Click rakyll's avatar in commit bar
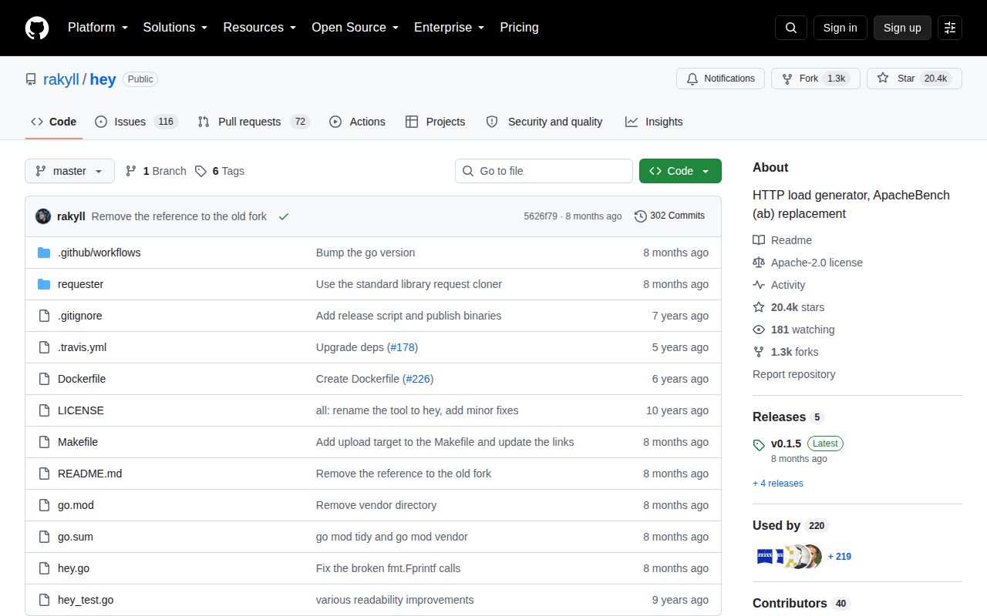Screen dimensions: 987x616 point(43,216)
